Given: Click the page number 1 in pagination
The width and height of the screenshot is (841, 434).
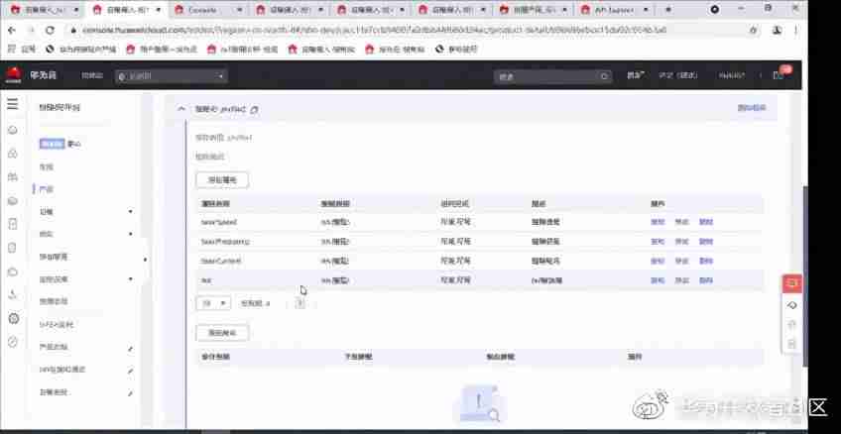Looking at the screenshot, I should [300, 303].
